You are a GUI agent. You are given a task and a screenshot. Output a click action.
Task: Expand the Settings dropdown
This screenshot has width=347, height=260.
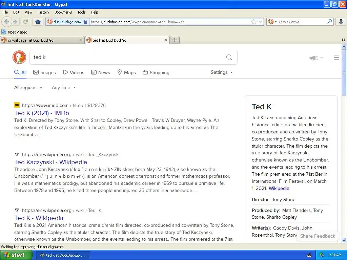pos(222,72)
